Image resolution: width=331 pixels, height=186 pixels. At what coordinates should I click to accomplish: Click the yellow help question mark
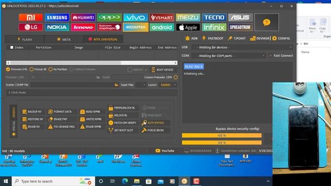(267, 22)
